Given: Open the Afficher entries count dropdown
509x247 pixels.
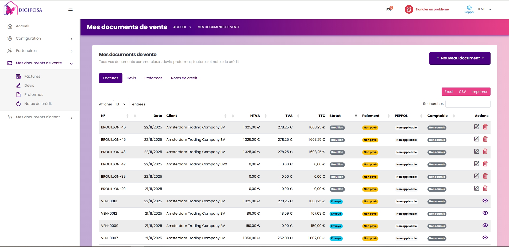Looking at the screenshot, I should tap(121, 104).
